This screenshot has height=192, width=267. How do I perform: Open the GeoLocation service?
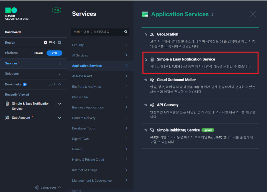click(x=167, y=34)
